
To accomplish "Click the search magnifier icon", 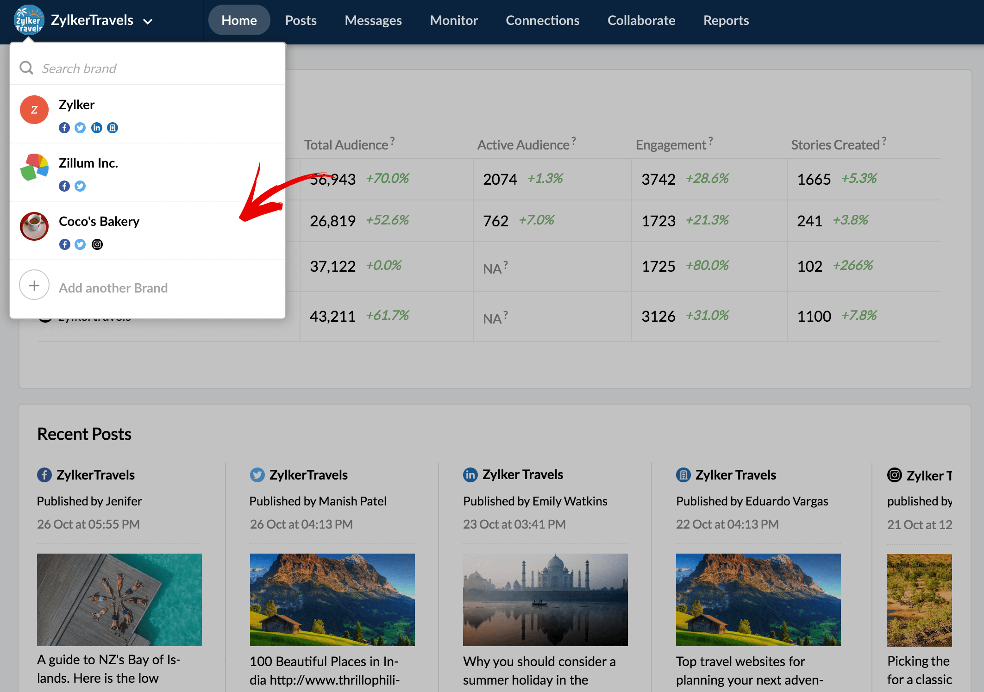I will click(x=26, y=68).
